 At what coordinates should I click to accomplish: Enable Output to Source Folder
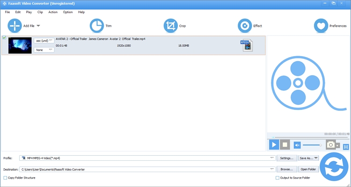(278, 178)
